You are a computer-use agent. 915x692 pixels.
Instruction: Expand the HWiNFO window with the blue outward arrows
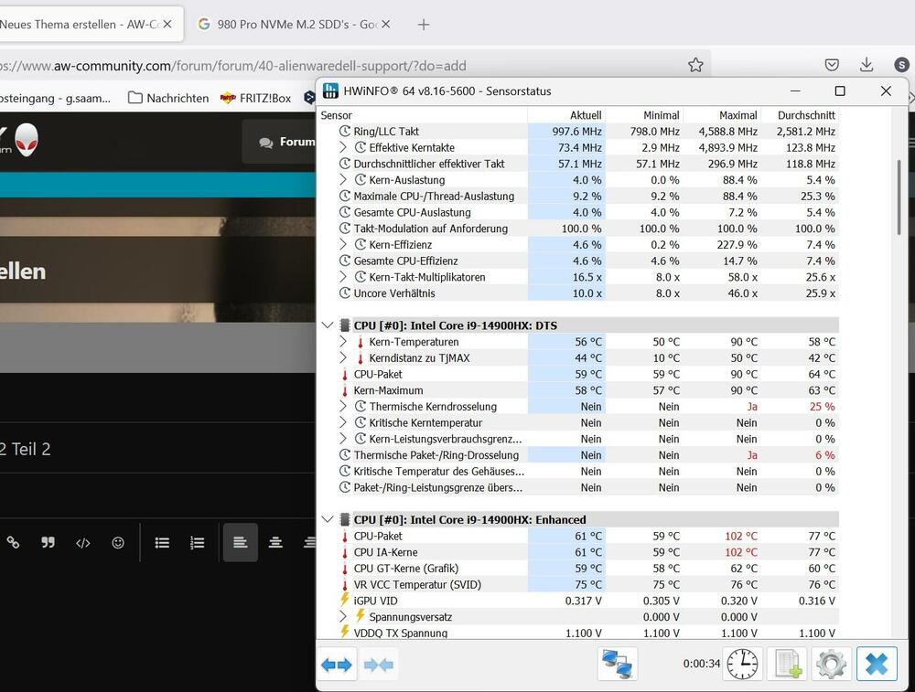tap(337, 665)
